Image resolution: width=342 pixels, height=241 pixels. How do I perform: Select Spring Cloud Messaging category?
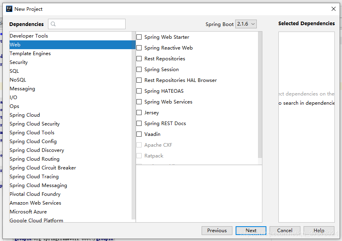71,185
